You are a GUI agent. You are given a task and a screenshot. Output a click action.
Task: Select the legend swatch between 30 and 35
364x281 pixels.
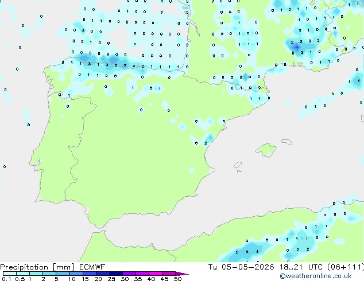click(129, 274)
